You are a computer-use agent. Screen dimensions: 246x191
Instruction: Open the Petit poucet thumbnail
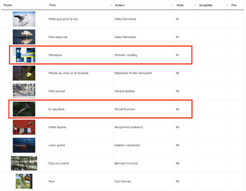(24, 91)
